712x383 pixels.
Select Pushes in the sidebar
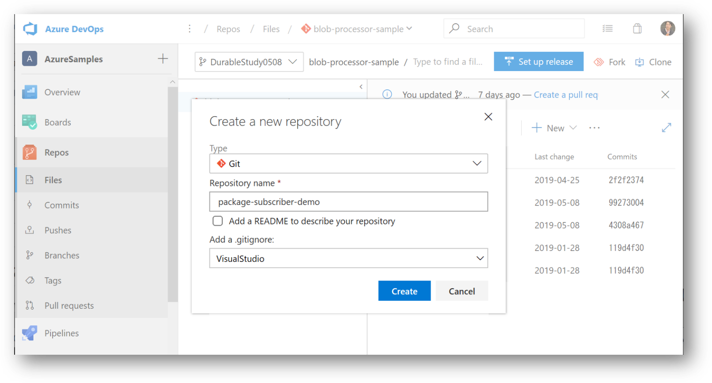click(x=58, y=230)
